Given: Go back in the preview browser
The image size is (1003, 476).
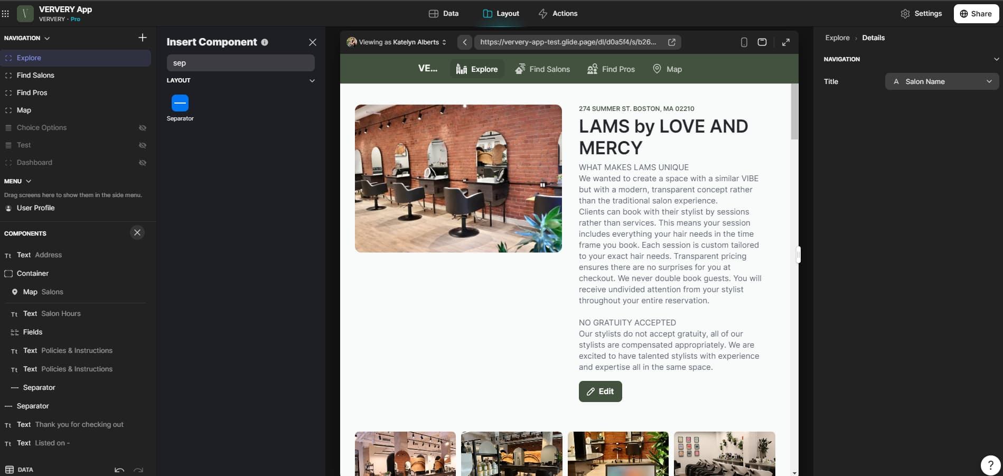Looking at the screenshot, I should point(465,42).
